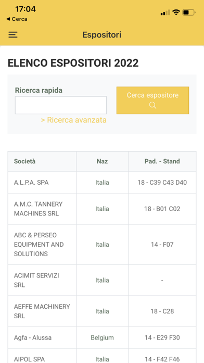
Task: Click the Pad. - Stand column header
Action: coord(162,161)
